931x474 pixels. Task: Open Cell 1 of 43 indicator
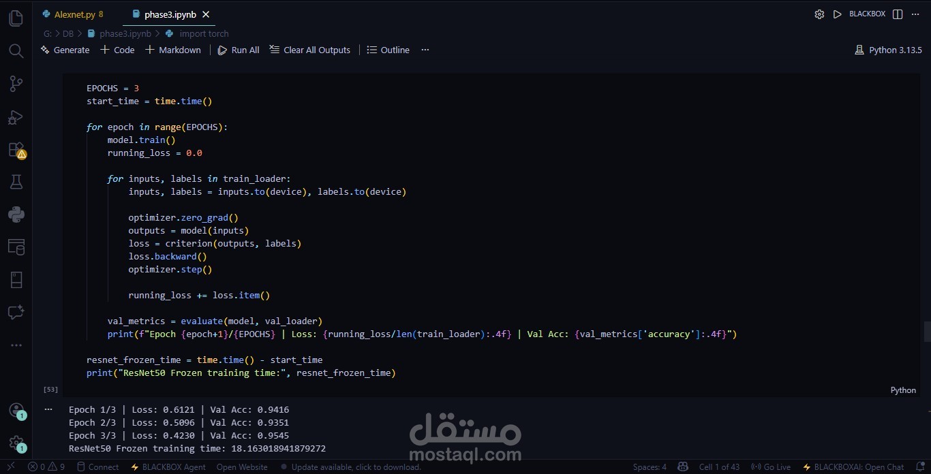click(x=719, y=467)
